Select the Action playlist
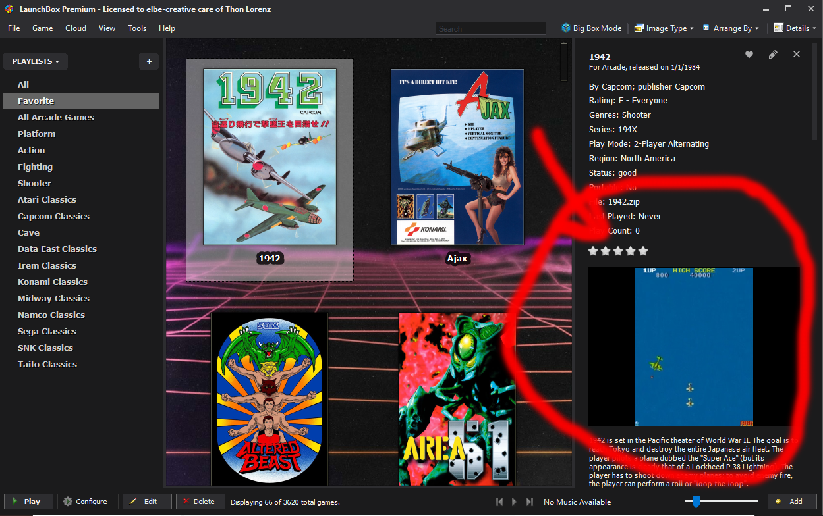The width and height of the screenshot is (823, 516). tap(81, 150)
